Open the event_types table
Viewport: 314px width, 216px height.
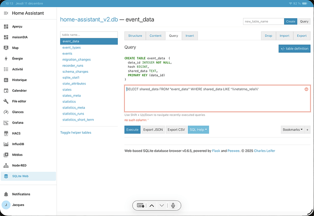click(x=71, y=48)
